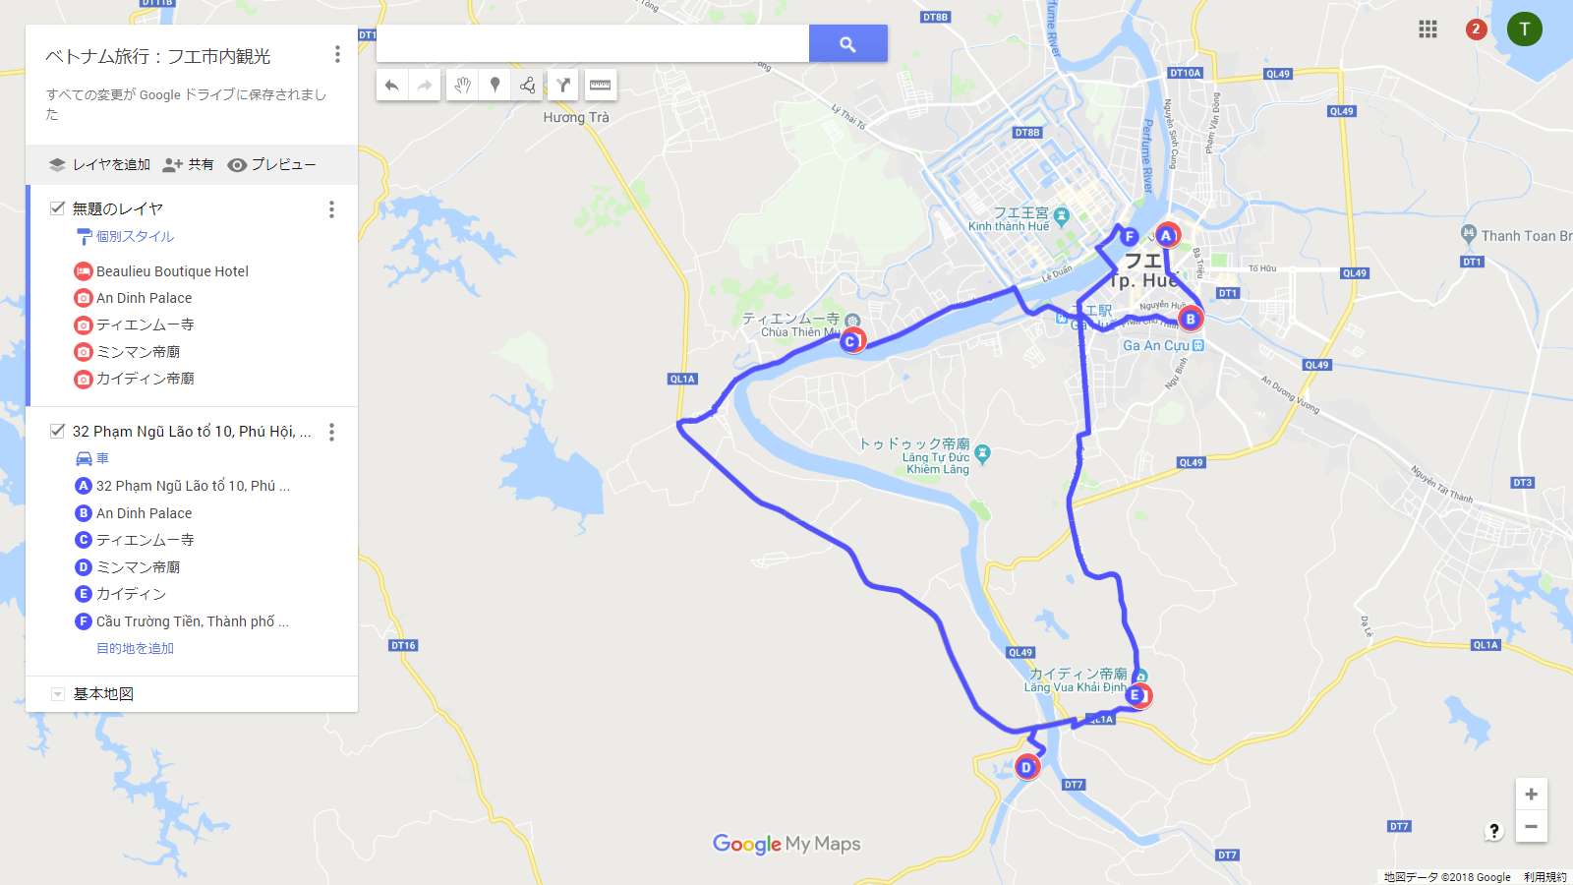Select the hand pan tool
This screenshot has width=1573, height=885.
[x=462, y=86]
